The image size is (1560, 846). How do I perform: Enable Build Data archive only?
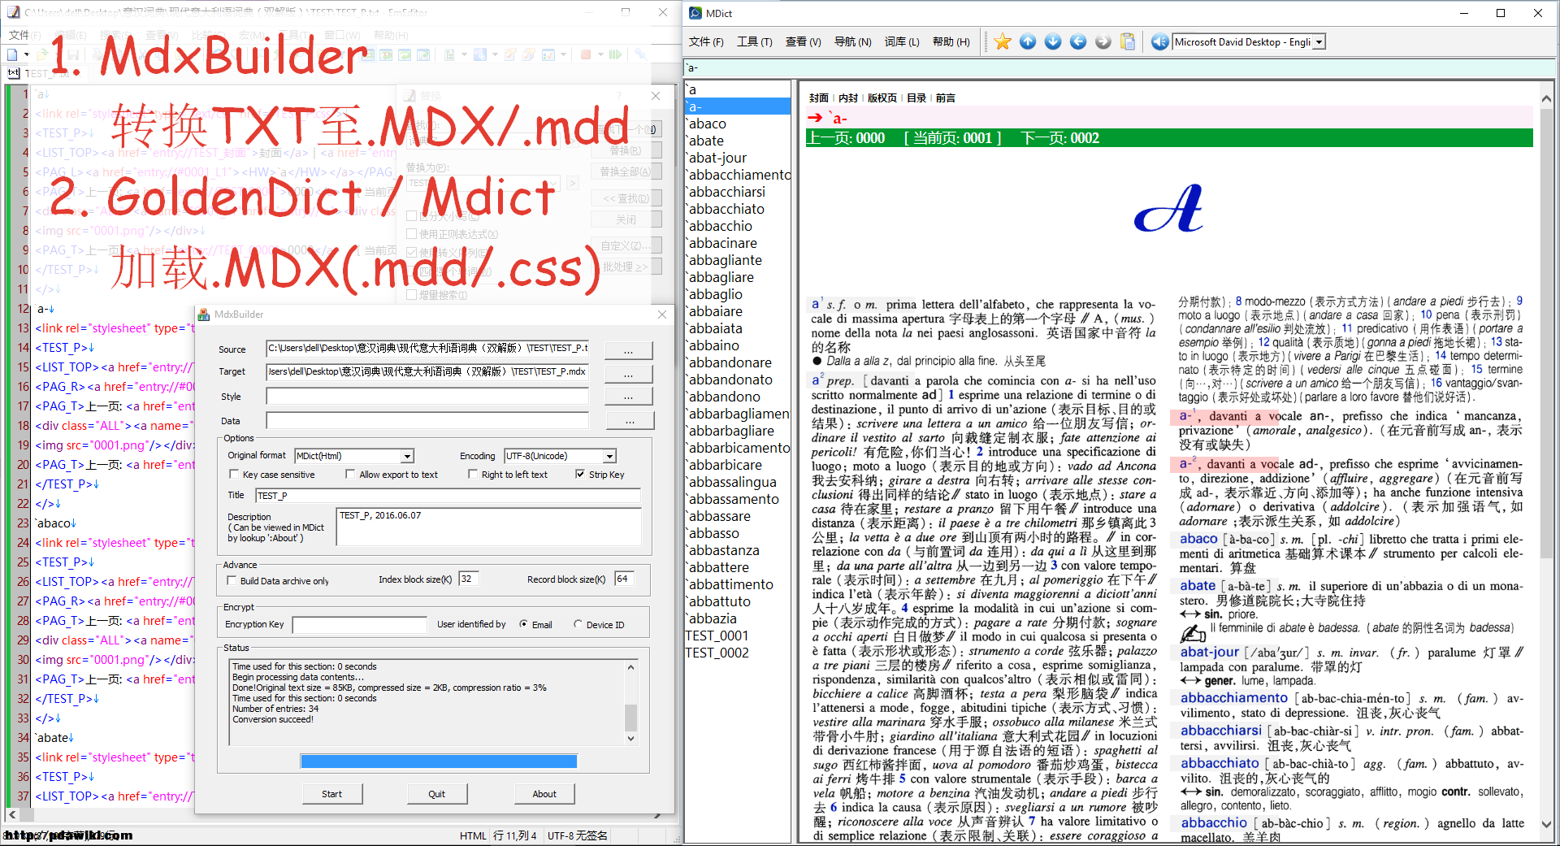(x=232, y=581)
